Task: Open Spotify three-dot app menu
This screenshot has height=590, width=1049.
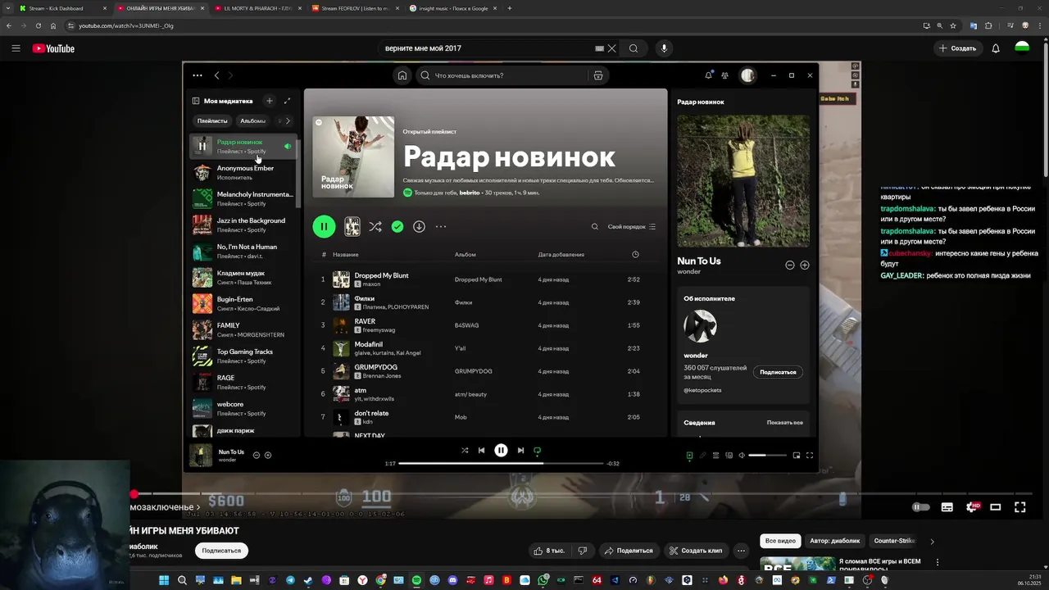Action: (x=198, y=75)
